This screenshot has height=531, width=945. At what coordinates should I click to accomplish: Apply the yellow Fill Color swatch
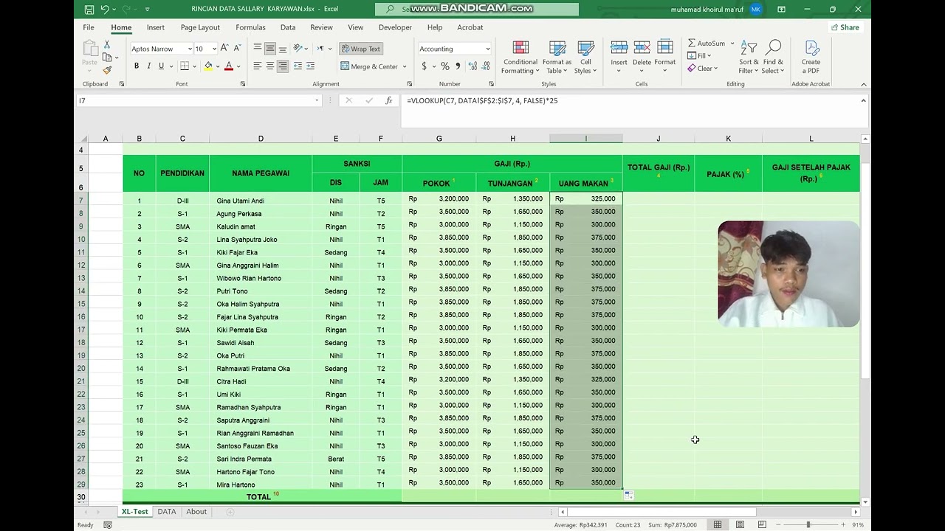coord(209,66)
